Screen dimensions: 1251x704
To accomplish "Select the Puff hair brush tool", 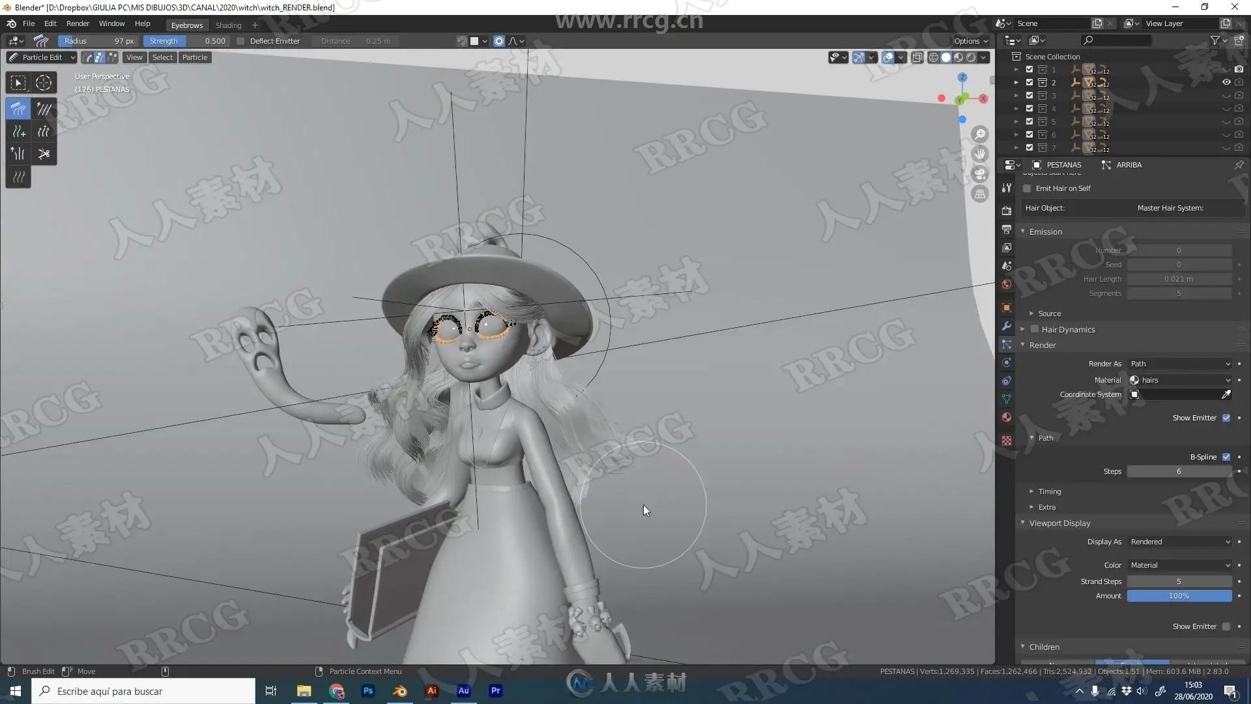I will (18, 154).
